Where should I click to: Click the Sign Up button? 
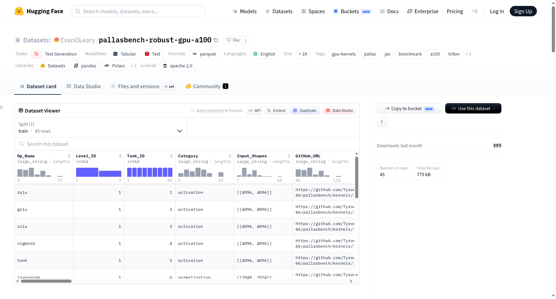pyautogui.click(x=523, y=11)
